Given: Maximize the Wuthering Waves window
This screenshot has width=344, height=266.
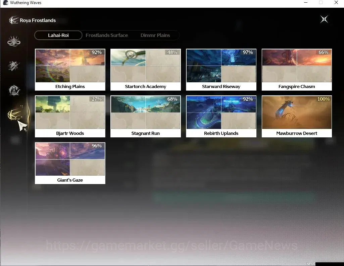Looking at the screenshot, I should point(321,3).
